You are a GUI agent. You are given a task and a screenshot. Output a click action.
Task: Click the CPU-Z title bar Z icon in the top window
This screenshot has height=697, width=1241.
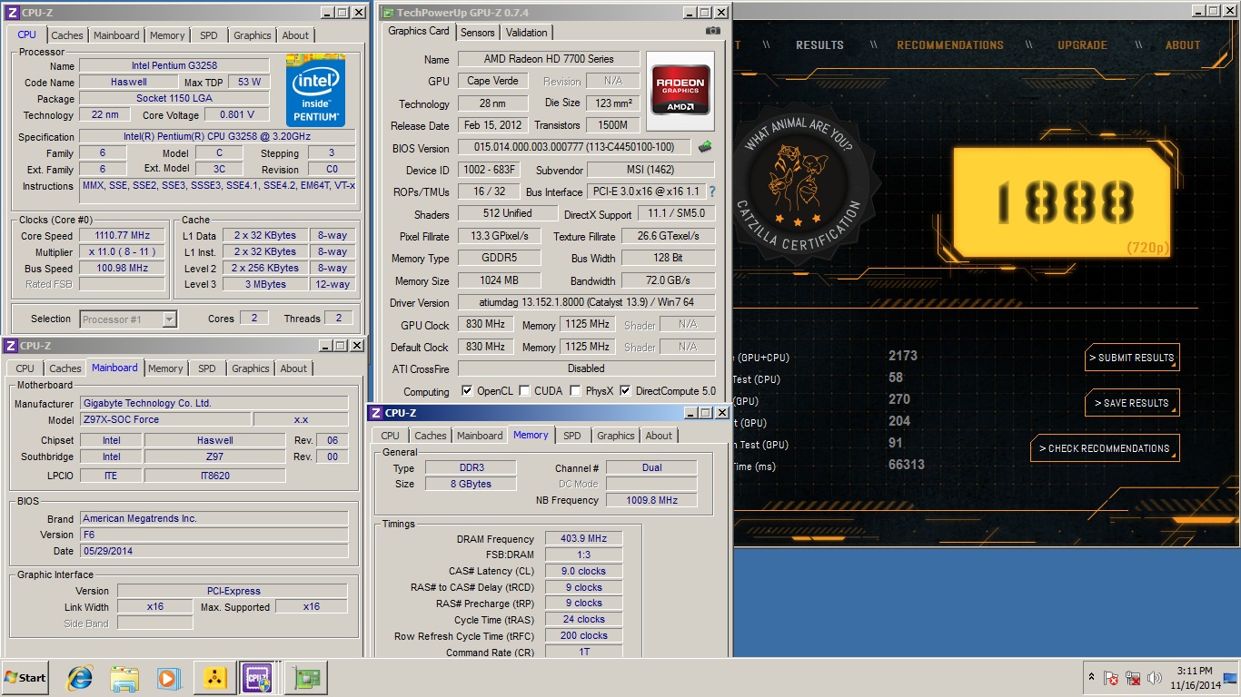tap(13, 13)
